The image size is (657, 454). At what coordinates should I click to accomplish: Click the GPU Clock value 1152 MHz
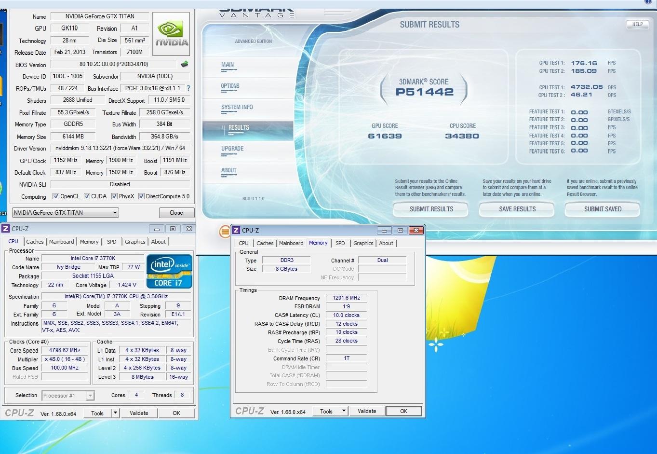coord(66,160)
